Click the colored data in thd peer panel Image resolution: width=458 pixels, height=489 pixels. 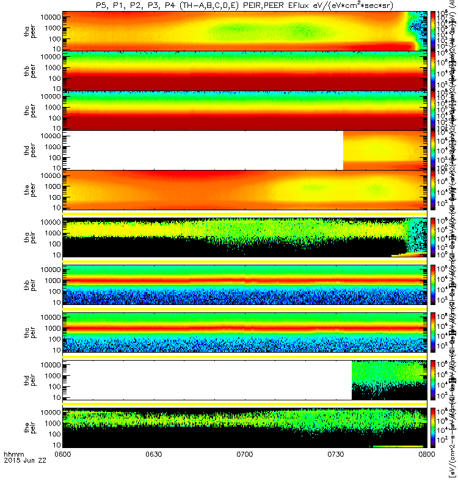[385, 150]
